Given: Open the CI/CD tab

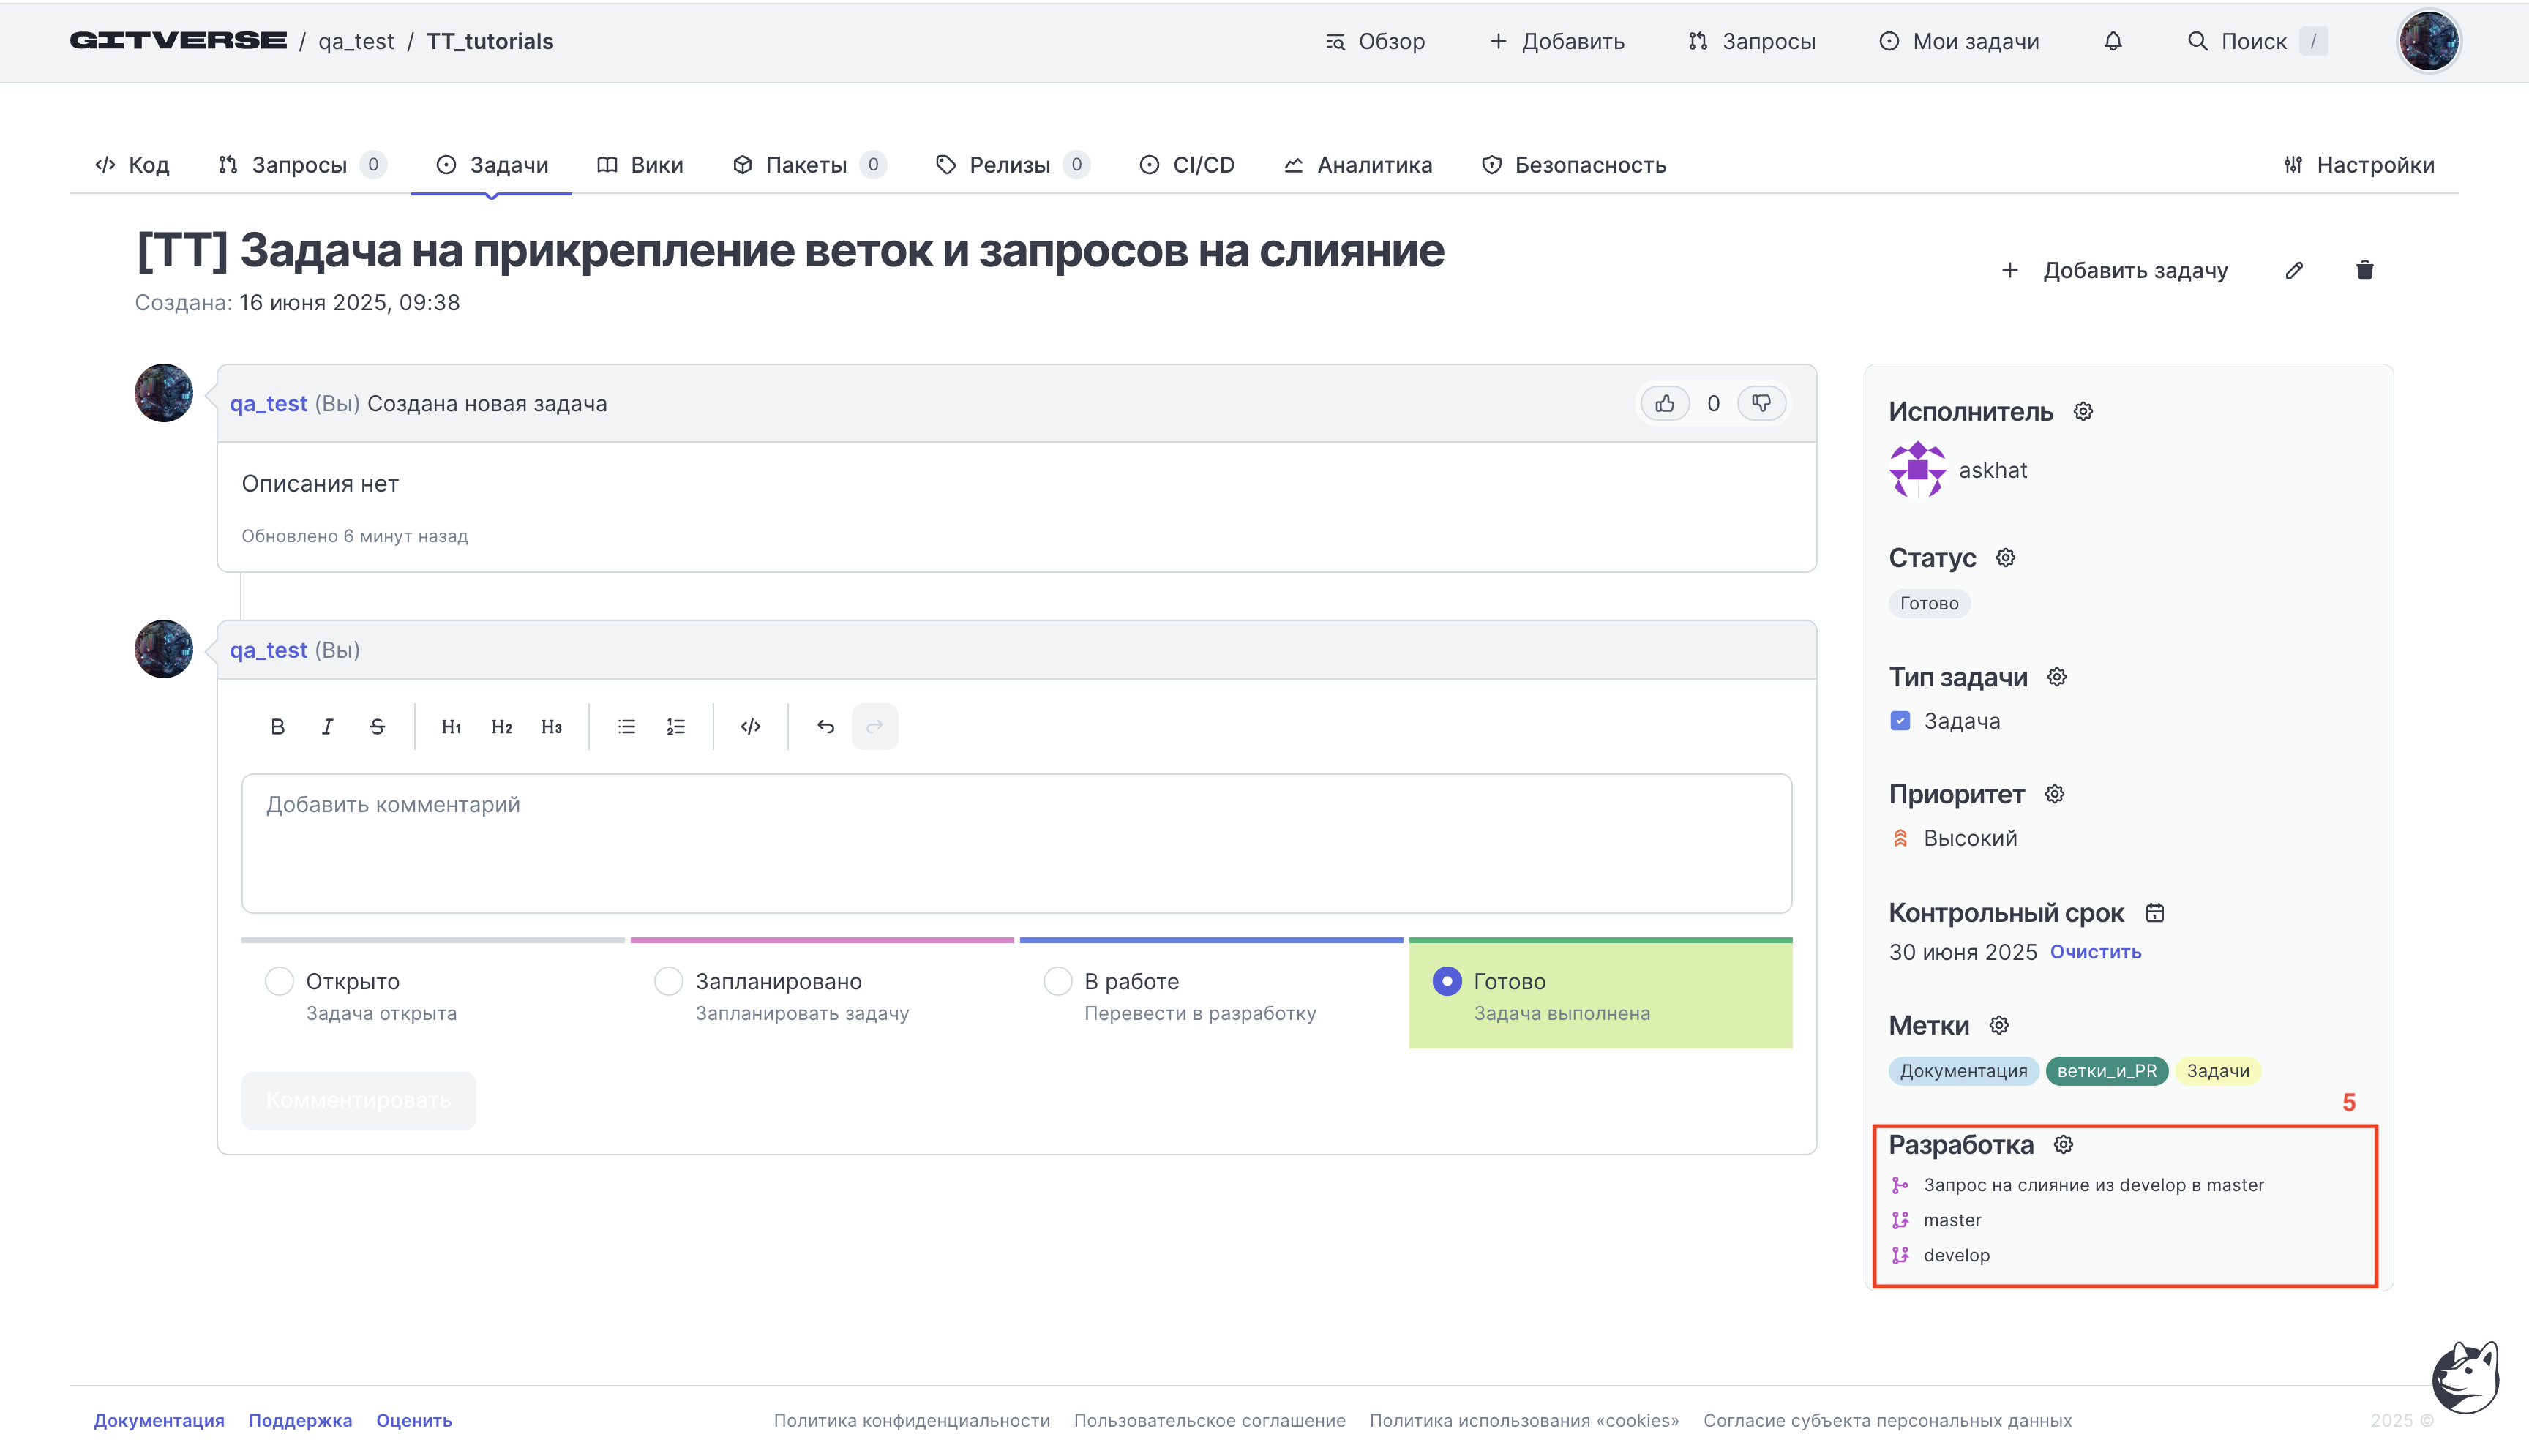Looking at the screenshot, I should pyautogui.click(x=1187, y=165).
